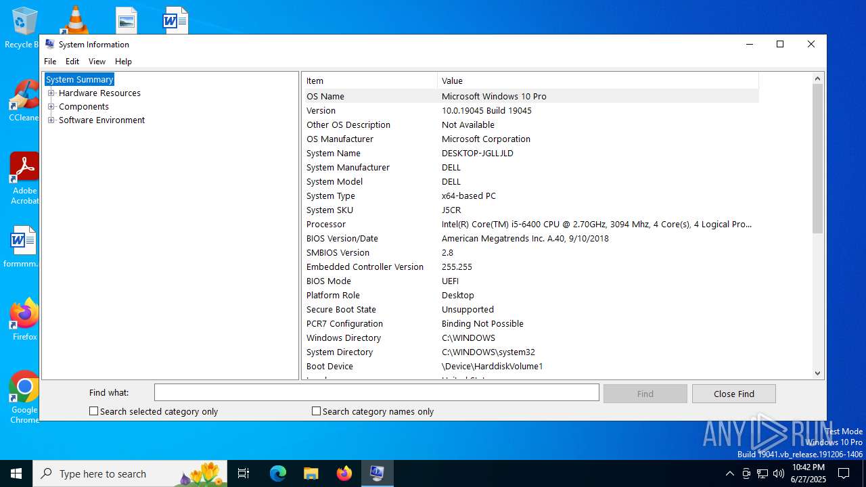The width and height of the screenshot is (866, 487).
Task: Select the Embedded Controller Version row
Action: click(x=531, y=266)
